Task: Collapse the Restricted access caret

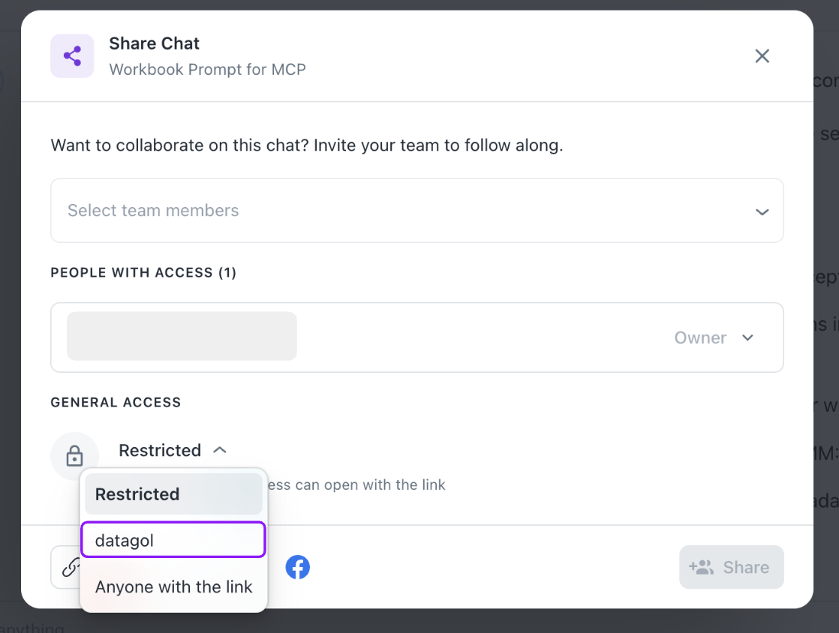Action: coord(220,450)
